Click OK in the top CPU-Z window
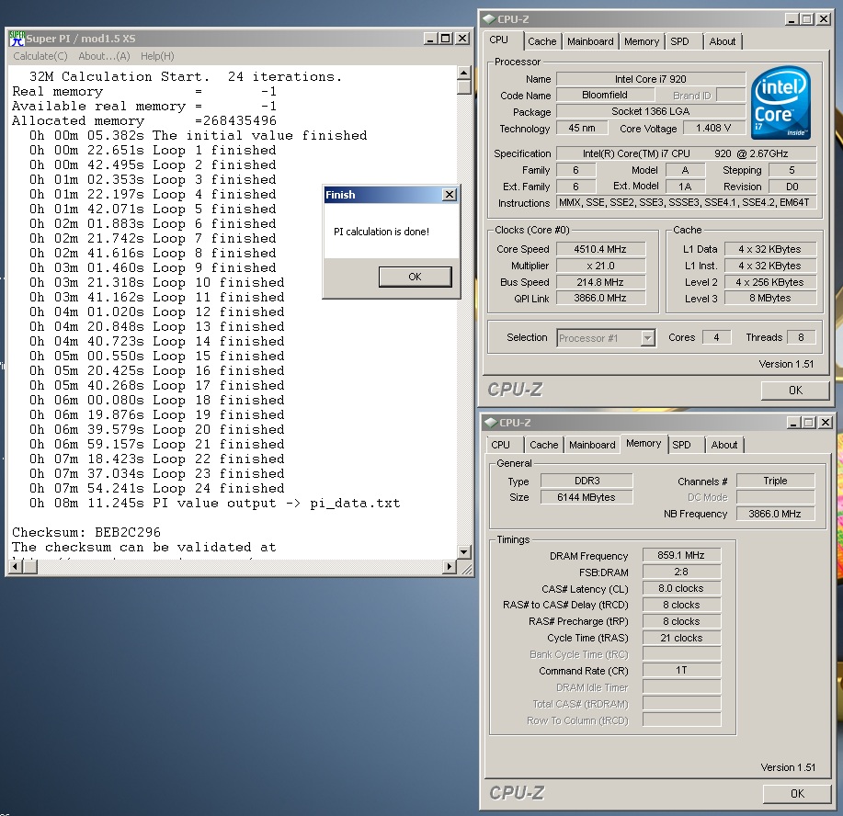The width and height of the screenshot is (843, 816). 795,391
